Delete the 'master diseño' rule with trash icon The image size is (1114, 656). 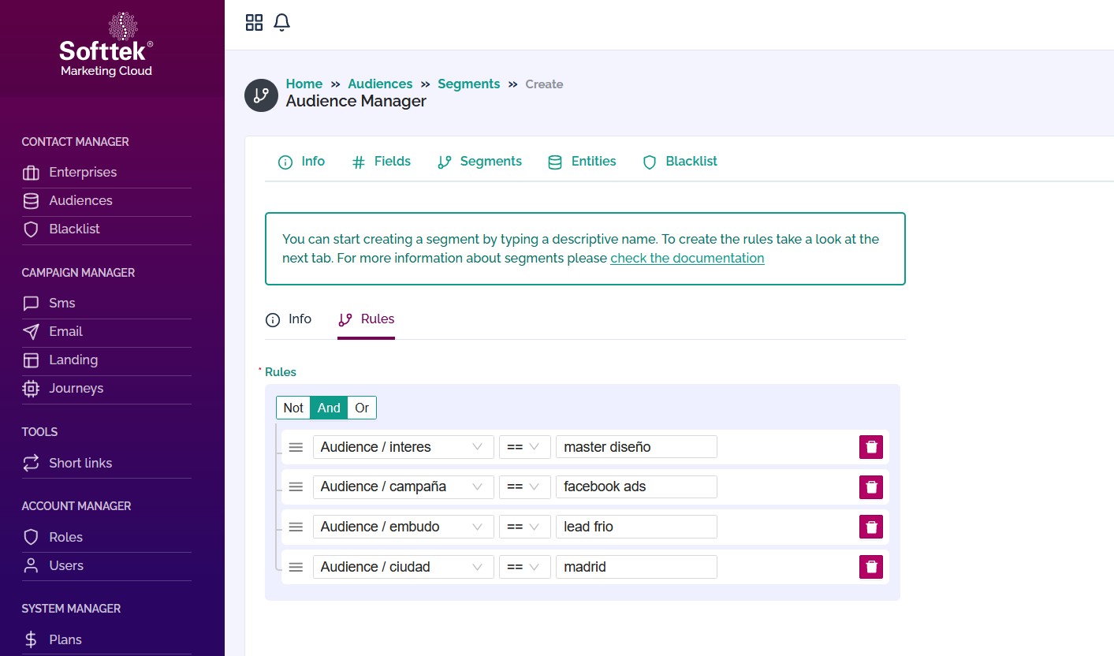click(x=870, y=447)
